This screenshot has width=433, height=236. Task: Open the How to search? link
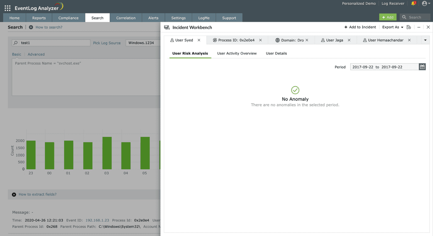pyautogui.click(x=49, y=27)
